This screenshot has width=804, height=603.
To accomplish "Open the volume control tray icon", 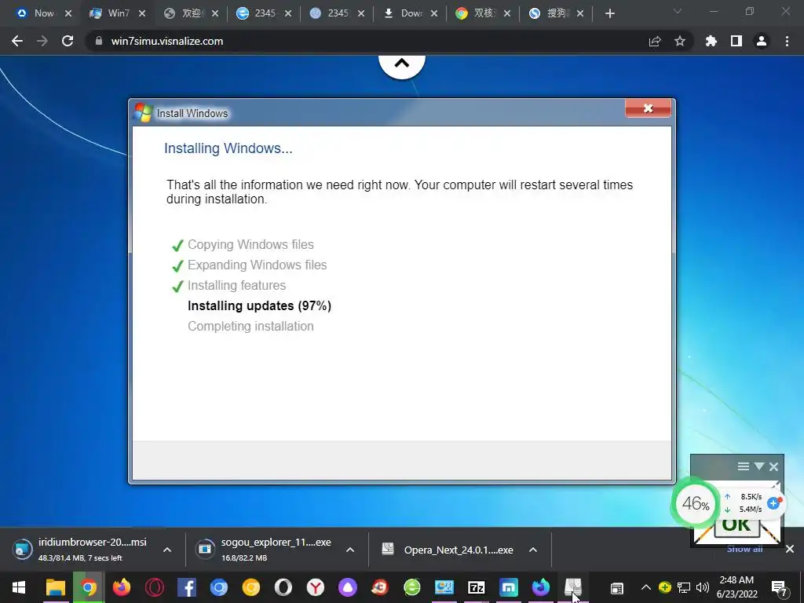I will tap(703, 587).
